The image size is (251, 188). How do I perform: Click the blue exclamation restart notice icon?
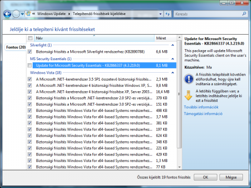[x=189, y=79]
